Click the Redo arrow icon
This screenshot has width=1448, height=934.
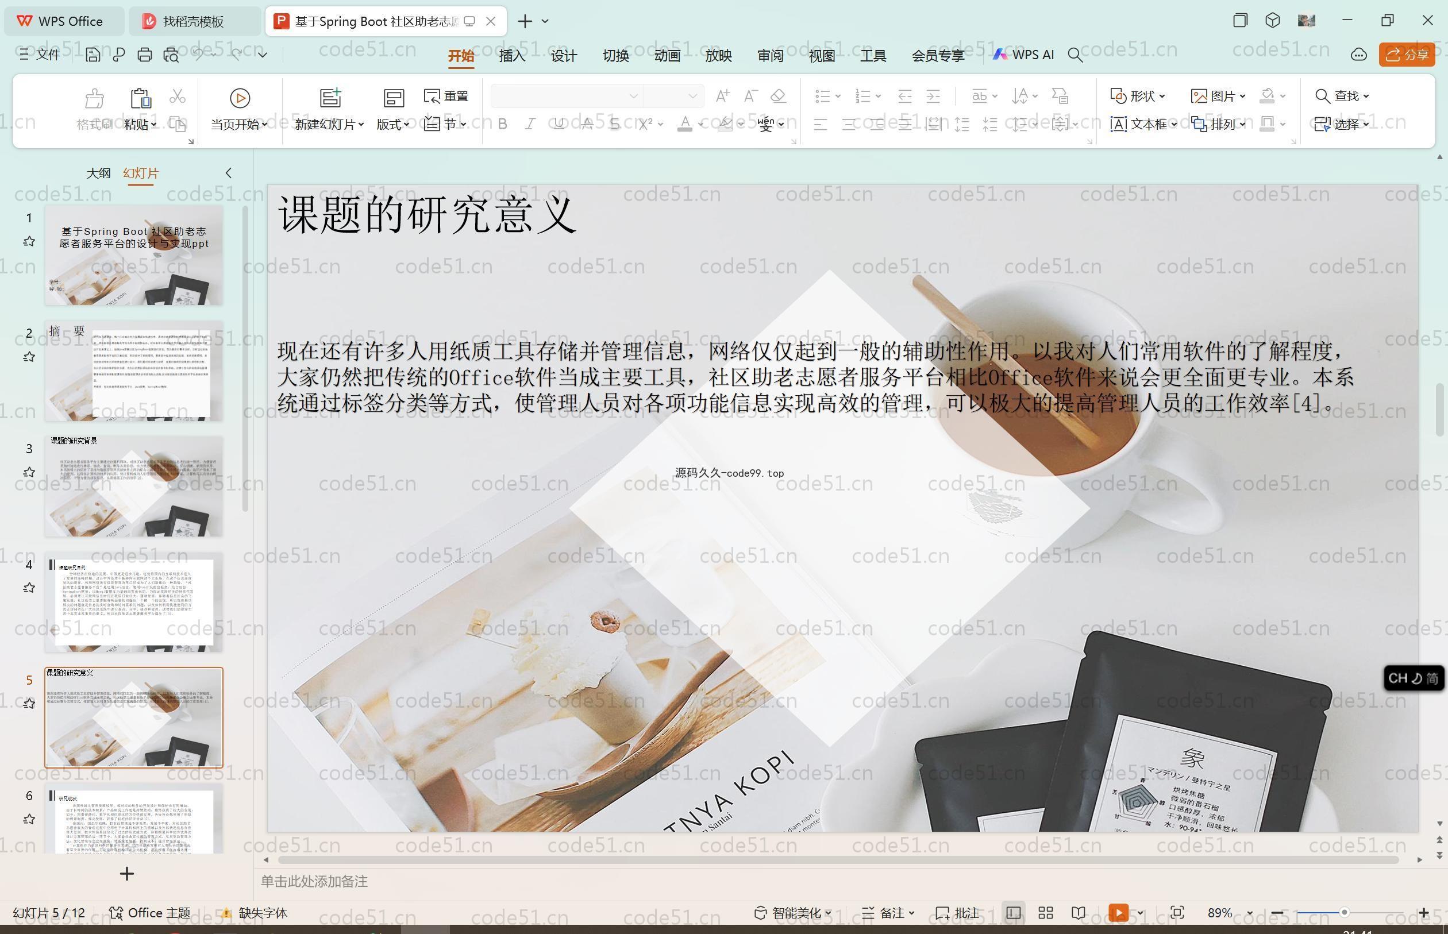tap(237, 54)
